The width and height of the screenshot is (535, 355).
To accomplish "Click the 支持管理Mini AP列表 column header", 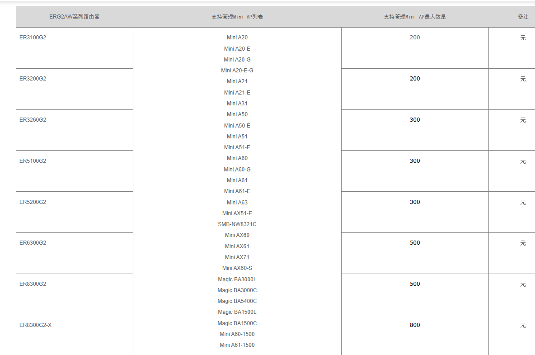I will point(237,17).
